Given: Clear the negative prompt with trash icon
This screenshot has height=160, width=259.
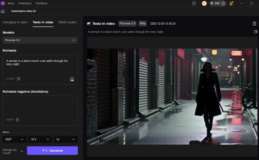Looking at the screenshot, I should tap(17, 120).
